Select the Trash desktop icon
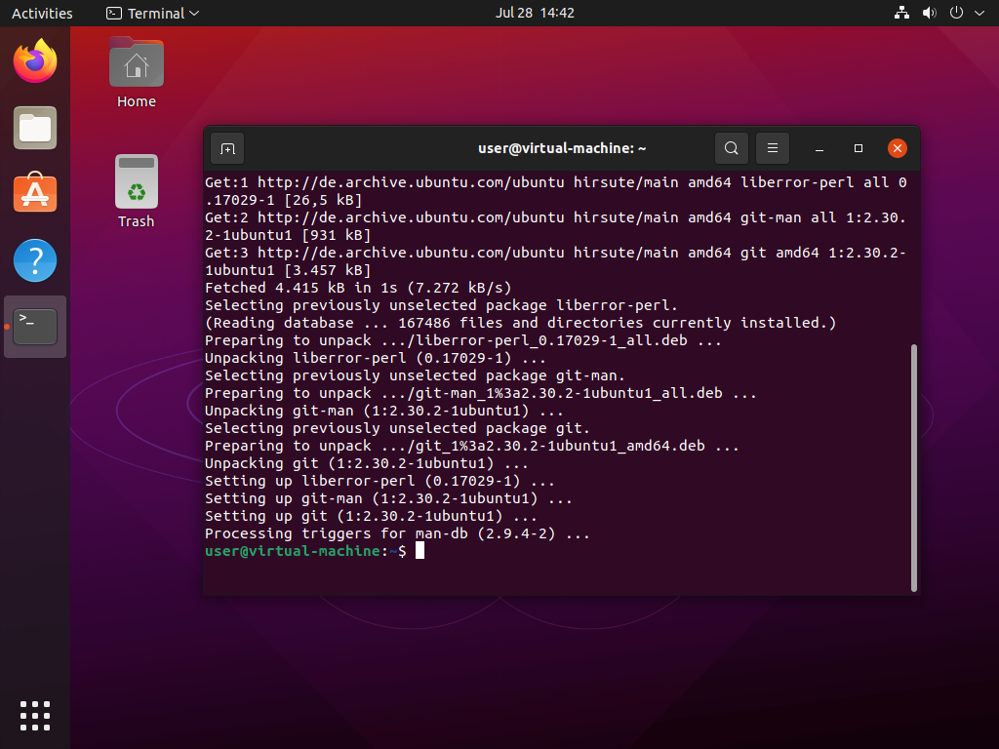Screen dimensions: 999x749 [137, 183]
